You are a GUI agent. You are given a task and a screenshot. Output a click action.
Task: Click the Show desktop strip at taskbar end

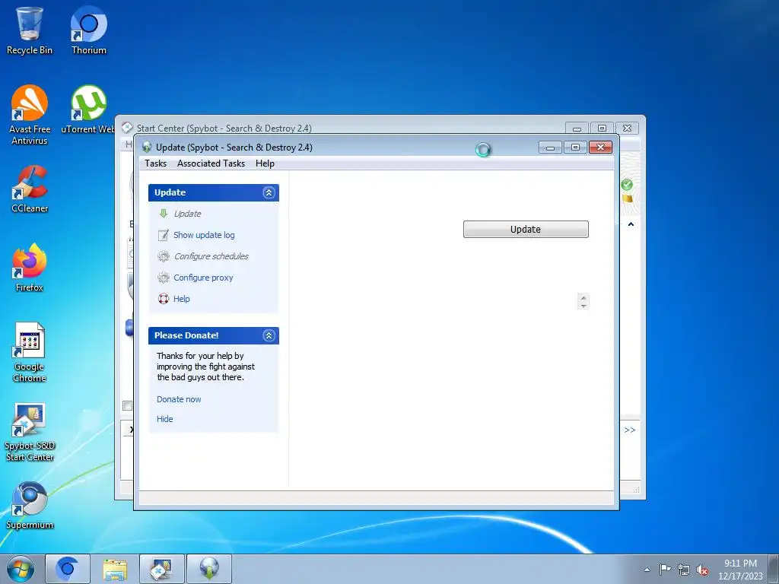click(774, 569)
